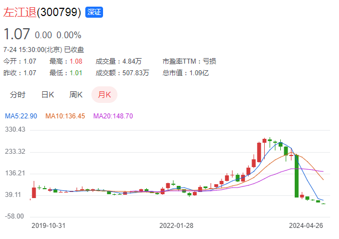The width and height of the screenshot is (339, 239).
Task: Click the 最高 1.08 value
Action: [x=76, y=61]
